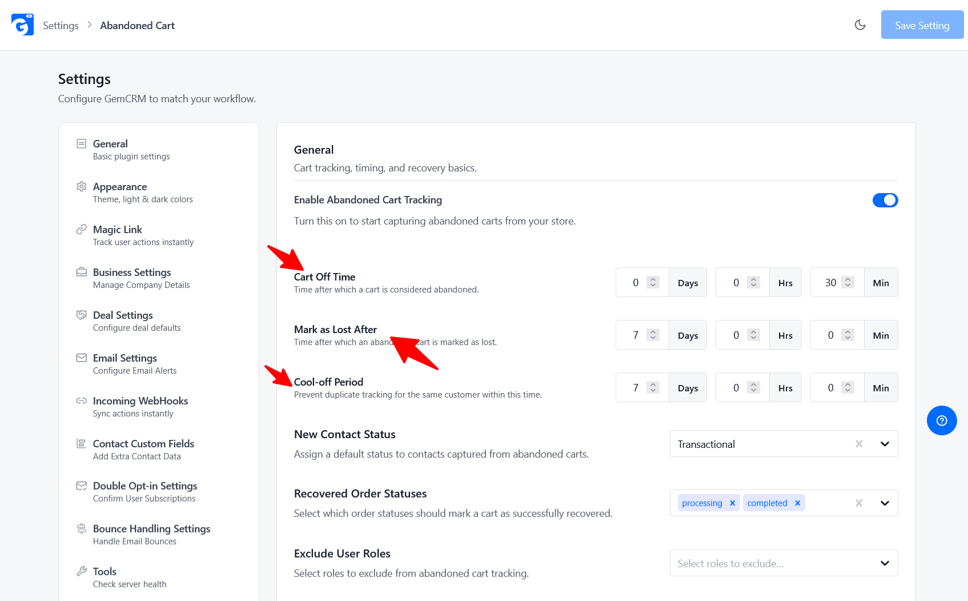Adjust Mark as Lost After days stepper

coord(653,335)
